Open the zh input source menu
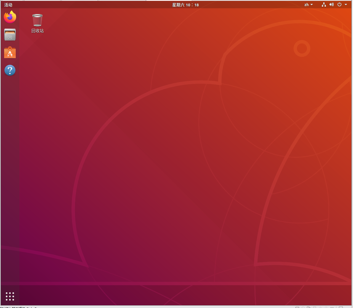Screen dimensions: 353x308 pos(309,5)
